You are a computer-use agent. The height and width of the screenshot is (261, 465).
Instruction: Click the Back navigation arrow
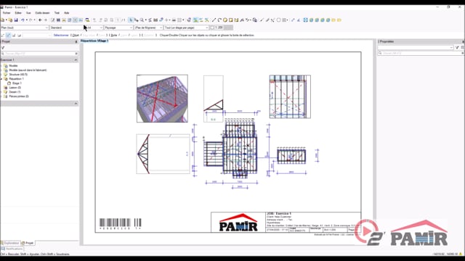point(40,20)
